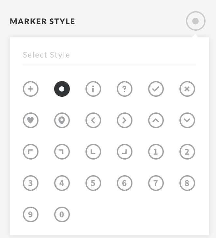Pick the down chevron marker

187,120
